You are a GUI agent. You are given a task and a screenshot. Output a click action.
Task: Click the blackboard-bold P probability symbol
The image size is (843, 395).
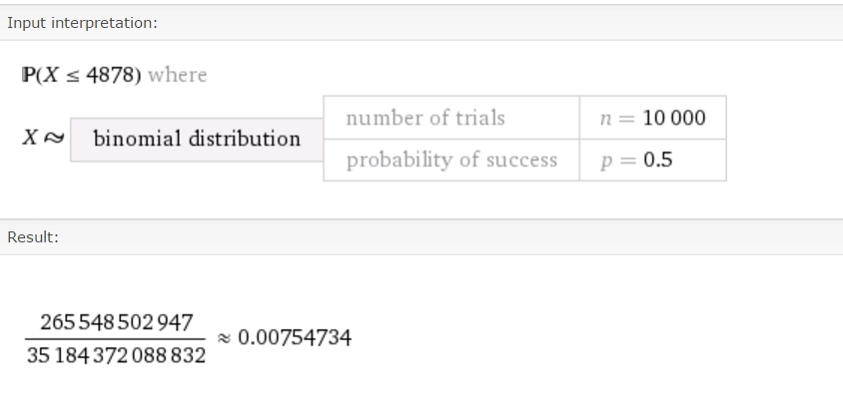(x=29, y=75)
